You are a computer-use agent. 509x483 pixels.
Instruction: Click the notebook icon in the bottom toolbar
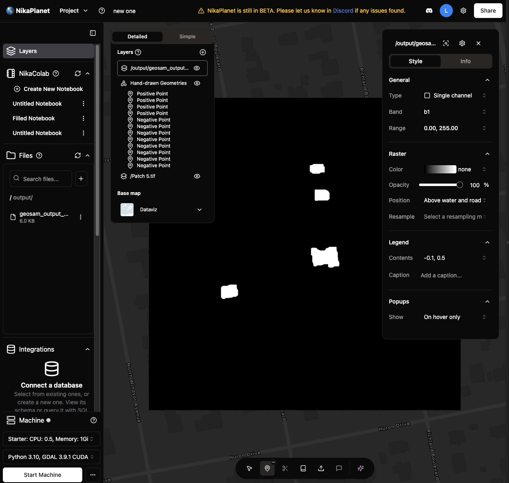(303, 468)
